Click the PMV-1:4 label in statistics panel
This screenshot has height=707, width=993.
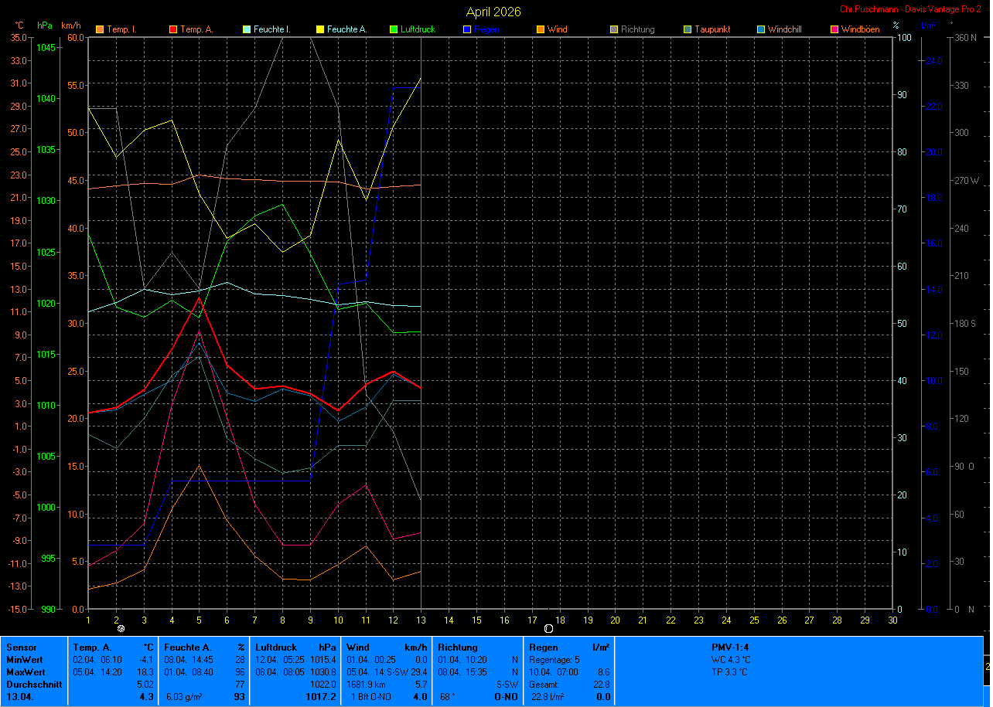click(730, 648)
